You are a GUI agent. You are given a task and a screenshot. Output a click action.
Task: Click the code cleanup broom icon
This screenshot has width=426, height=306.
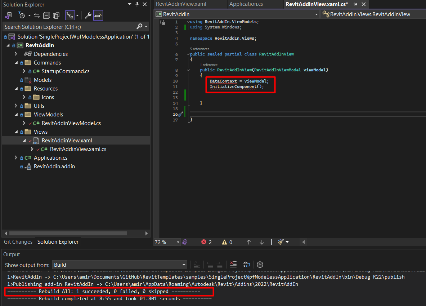281,242
